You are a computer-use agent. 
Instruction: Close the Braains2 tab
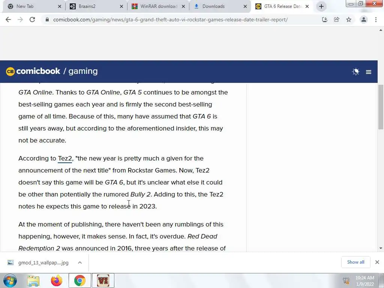[121, 7]
